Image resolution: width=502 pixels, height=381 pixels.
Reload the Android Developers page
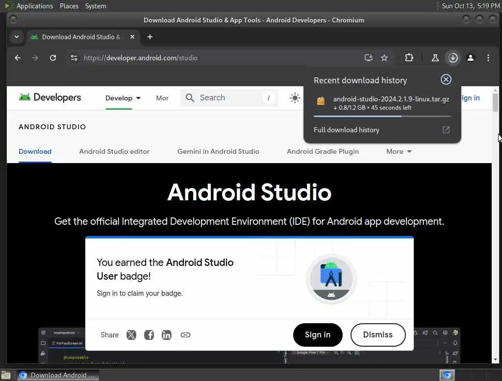click(x=53, y=58)
